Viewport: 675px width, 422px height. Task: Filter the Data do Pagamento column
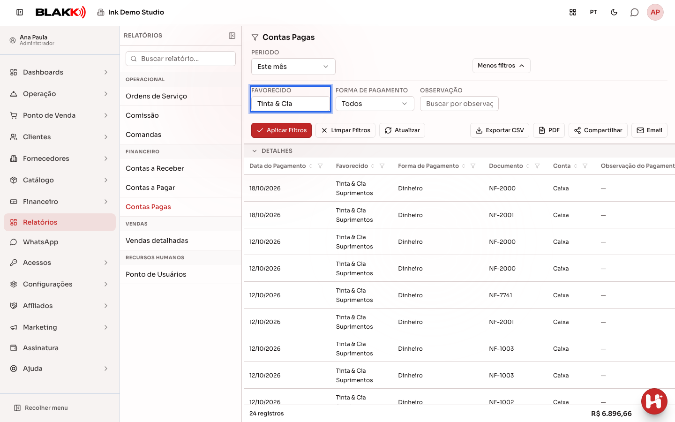tap(320, 166)
